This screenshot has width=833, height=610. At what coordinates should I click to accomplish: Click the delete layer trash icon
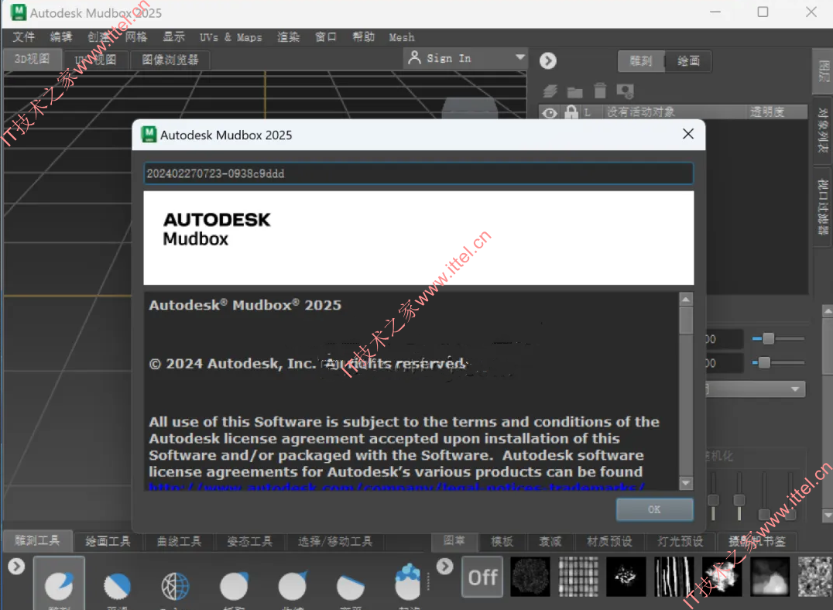point(600,91)
